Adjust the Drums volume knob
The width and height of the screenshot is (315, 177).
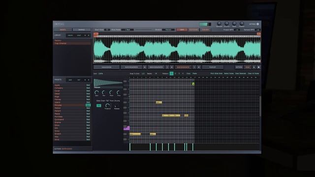tap(226, 24)
